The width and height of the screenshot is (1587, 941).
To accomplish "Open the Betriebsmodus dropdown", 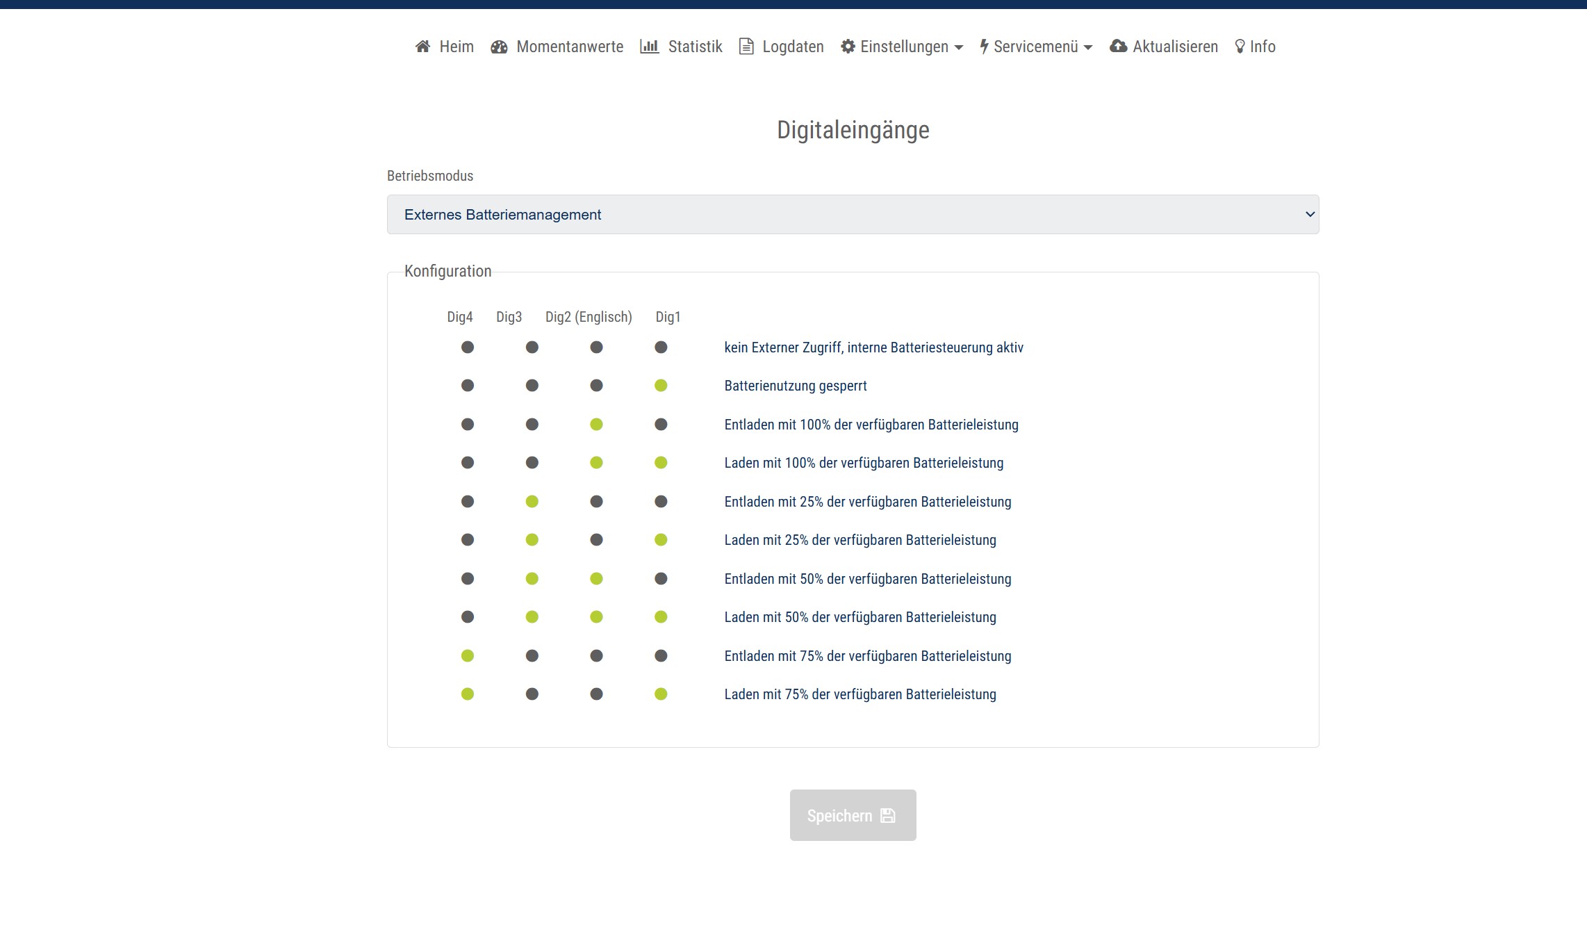I will [853, 215].
